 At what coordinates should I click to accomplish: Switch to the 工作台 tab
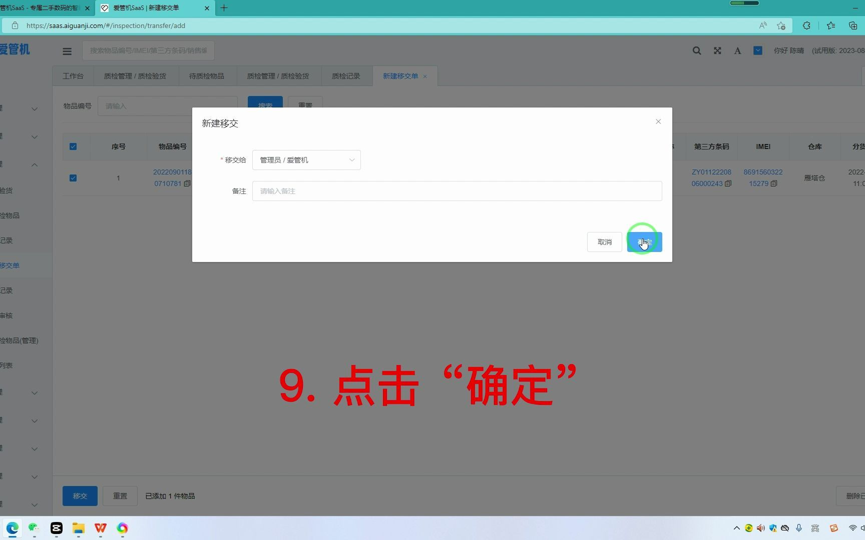73,76
